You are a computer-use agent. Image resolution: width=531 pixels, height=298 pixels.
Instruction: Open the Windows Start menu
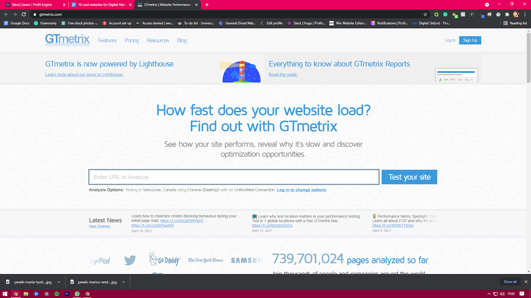[x=5, y=294]
